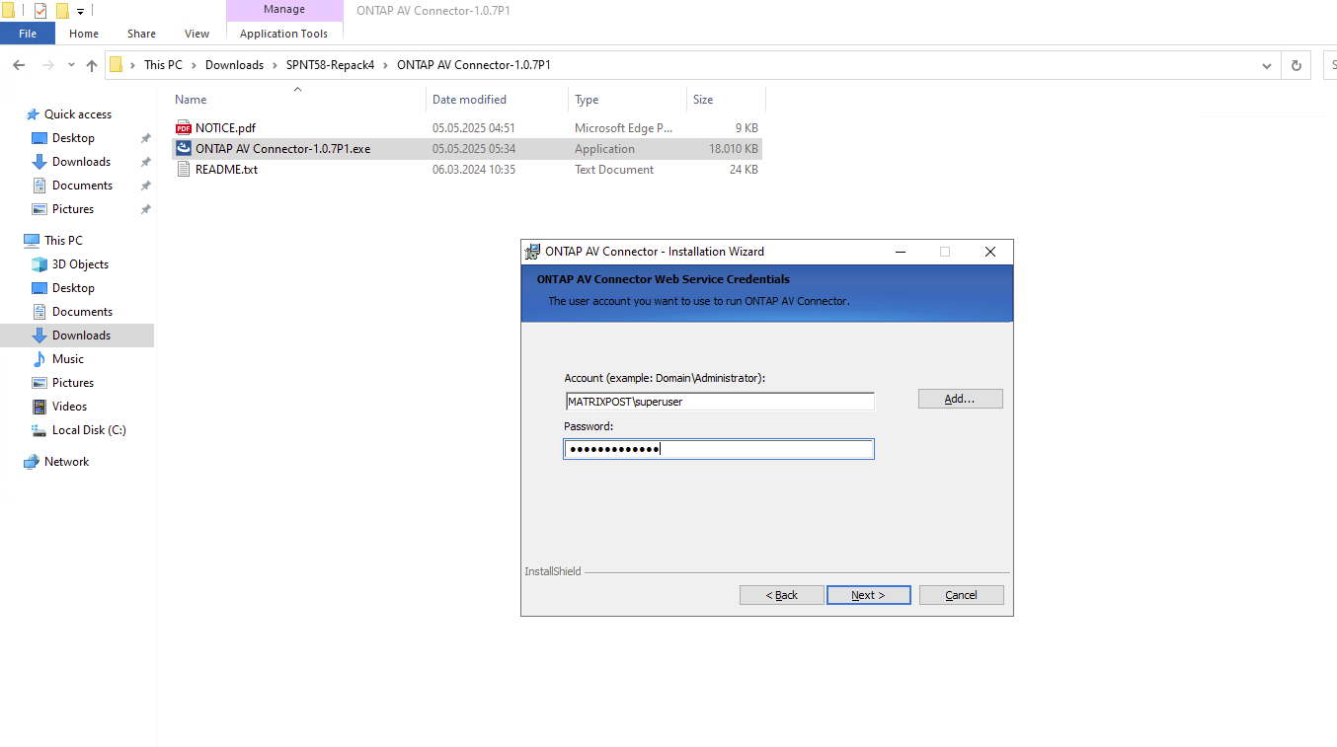
Task: Click the This PC computer icon
Action: click(x=32, y=241)
